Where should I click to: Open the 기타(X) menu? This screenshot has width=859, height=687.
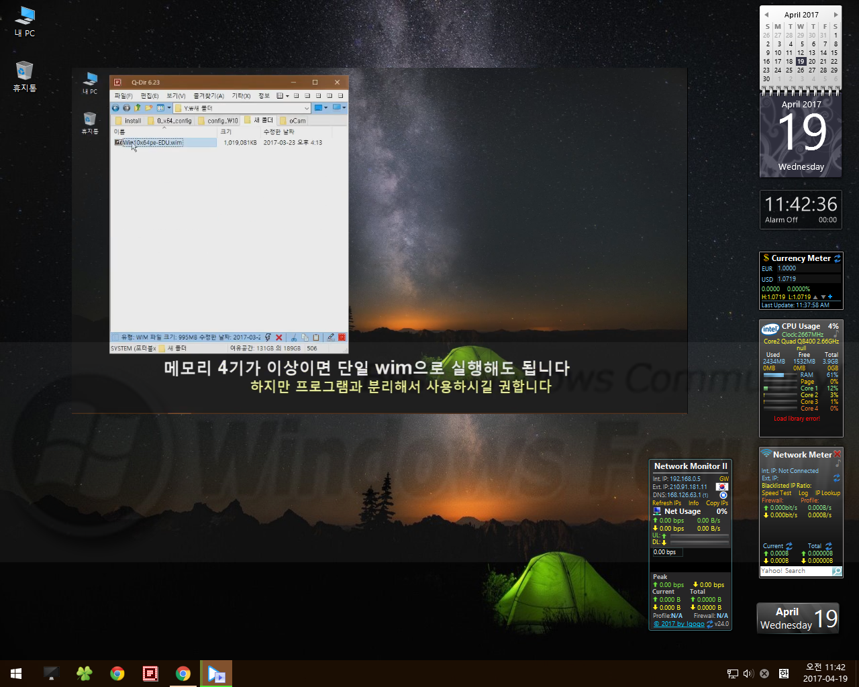pyautogui.click(x=241, y=96)
